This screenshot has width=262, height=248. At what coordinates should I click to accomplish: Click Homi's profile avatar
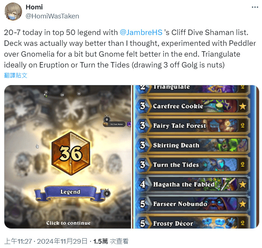click(13, 12)
